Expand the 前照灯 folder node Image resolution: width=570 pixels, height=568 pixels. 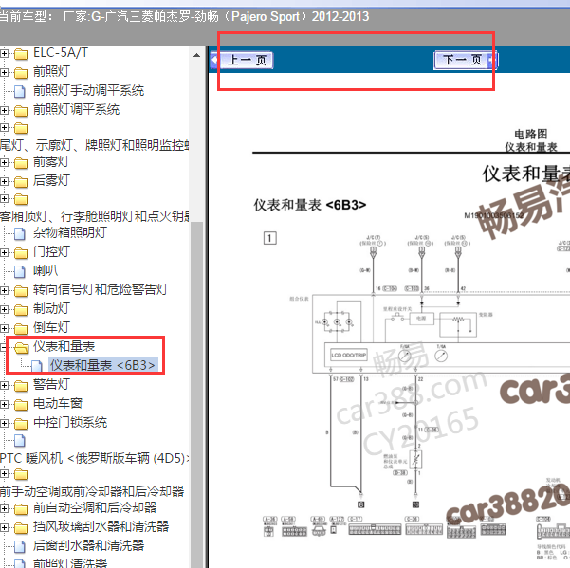4,73
